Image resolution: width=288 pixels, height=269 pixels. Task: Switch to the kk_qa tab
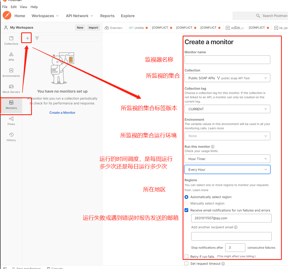(281, 28)
